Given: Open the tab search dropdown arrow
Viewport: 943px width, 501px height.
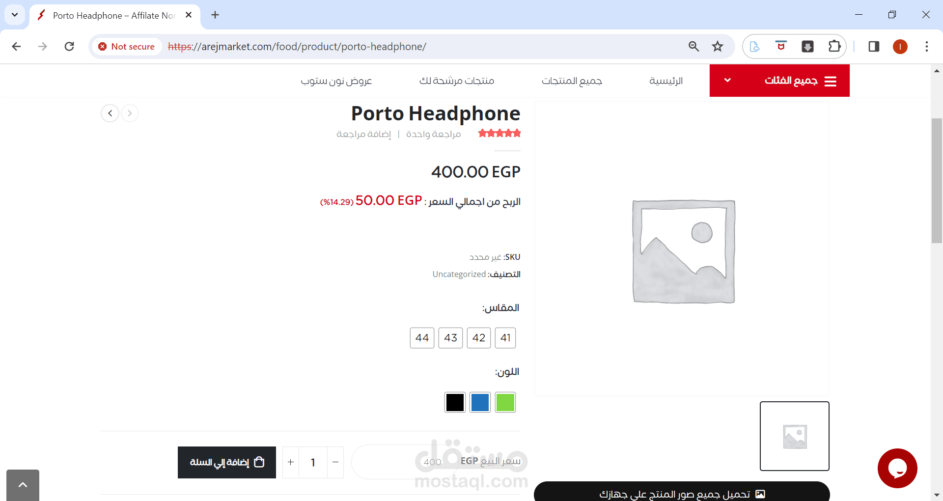Looking at the screenshot, I should (15, 15).
